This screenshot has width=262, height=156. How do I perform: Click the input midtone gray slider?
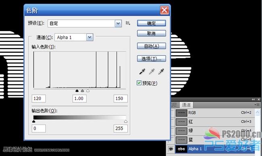pos(82,91)
